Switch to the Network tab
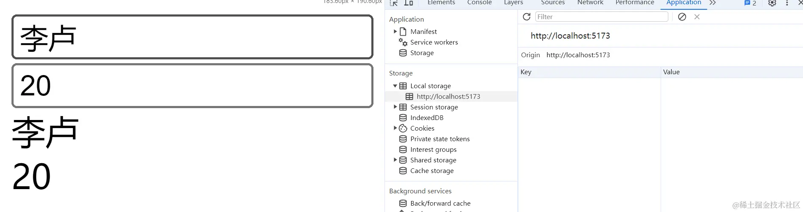 (x=590, y=3)
